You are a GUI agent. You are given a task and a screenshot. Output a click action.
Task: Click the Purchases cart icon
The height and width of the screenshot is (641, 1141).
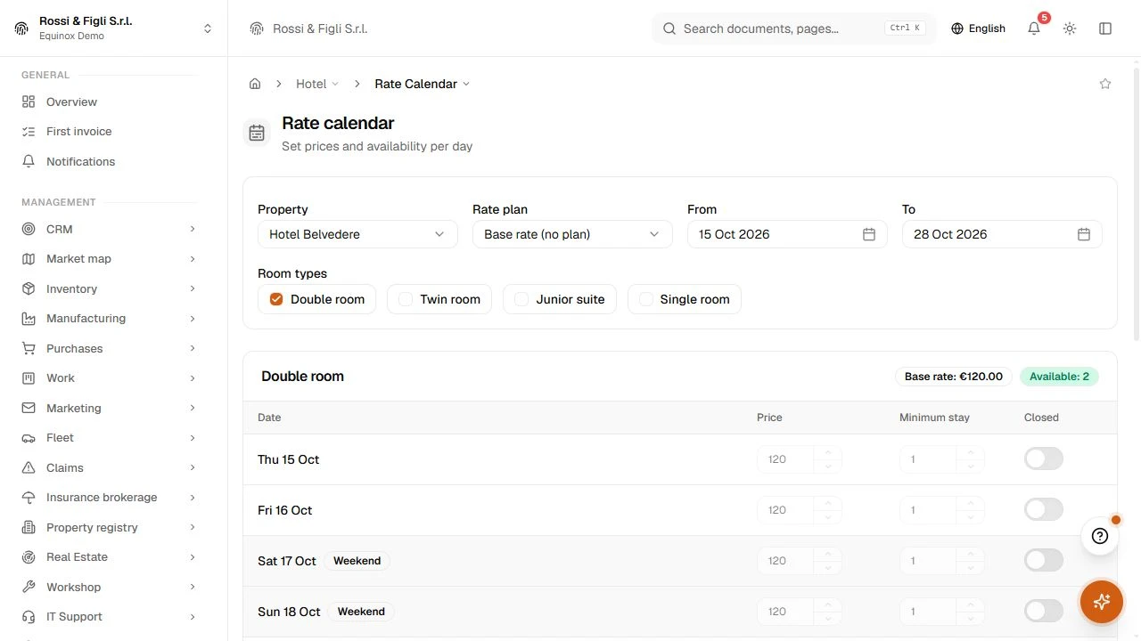coord(29,348)
